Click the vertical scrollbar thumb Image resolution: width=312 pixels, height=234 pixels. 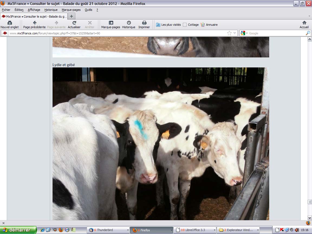[310, 202]
